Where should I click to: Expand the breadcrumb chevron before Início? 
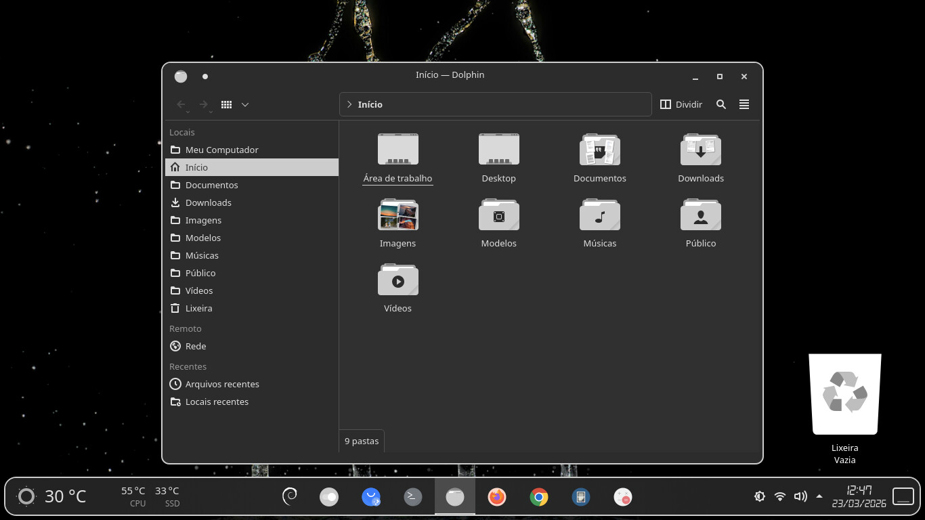[349, 104]
